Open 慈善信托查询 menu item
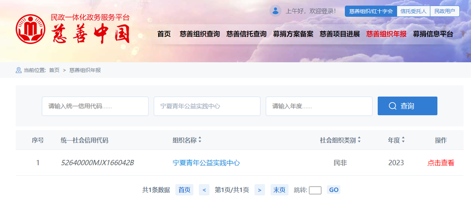Screen dimensions: 471x217 pos(247,34)
